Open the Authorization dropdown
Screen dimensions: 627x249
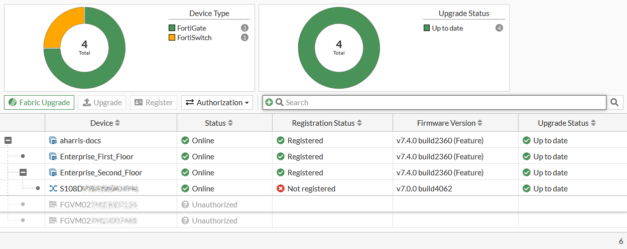pyautogui.click(x=217, y=103)
